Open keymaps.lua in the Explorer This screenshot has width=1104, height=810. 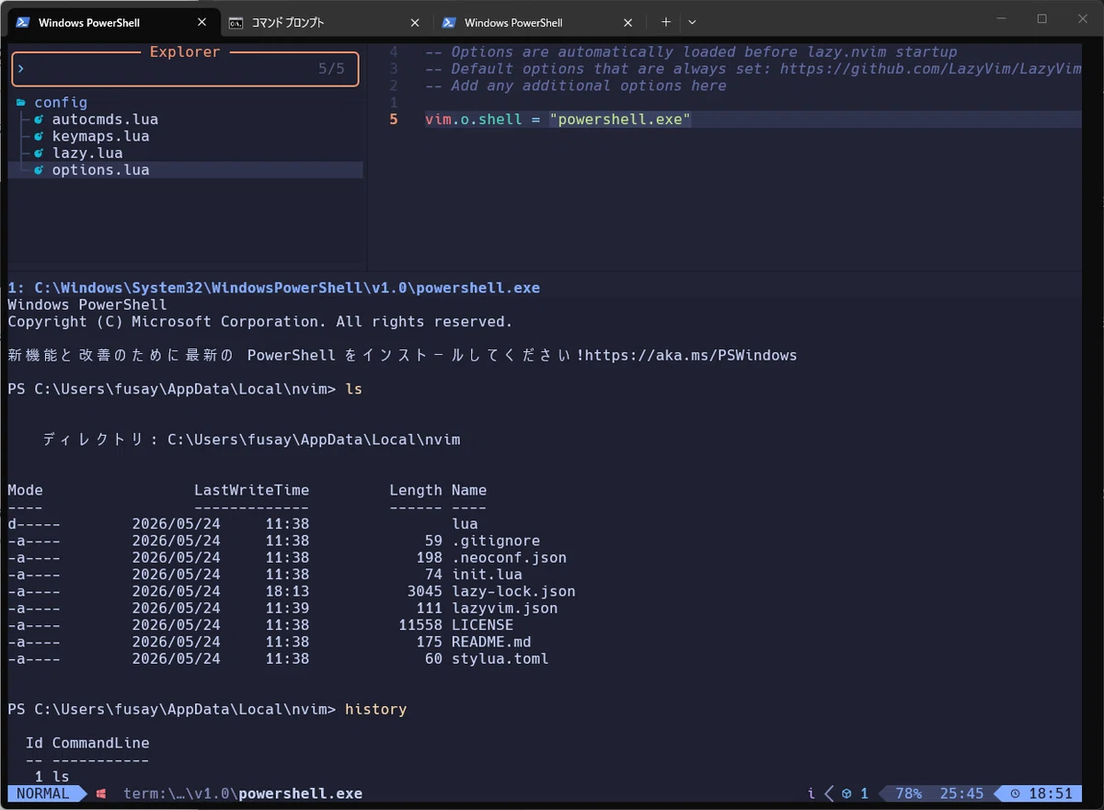point(100,136)
